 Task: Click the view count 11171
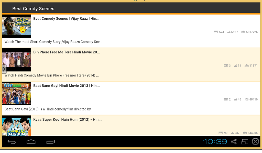pos(254,66)
